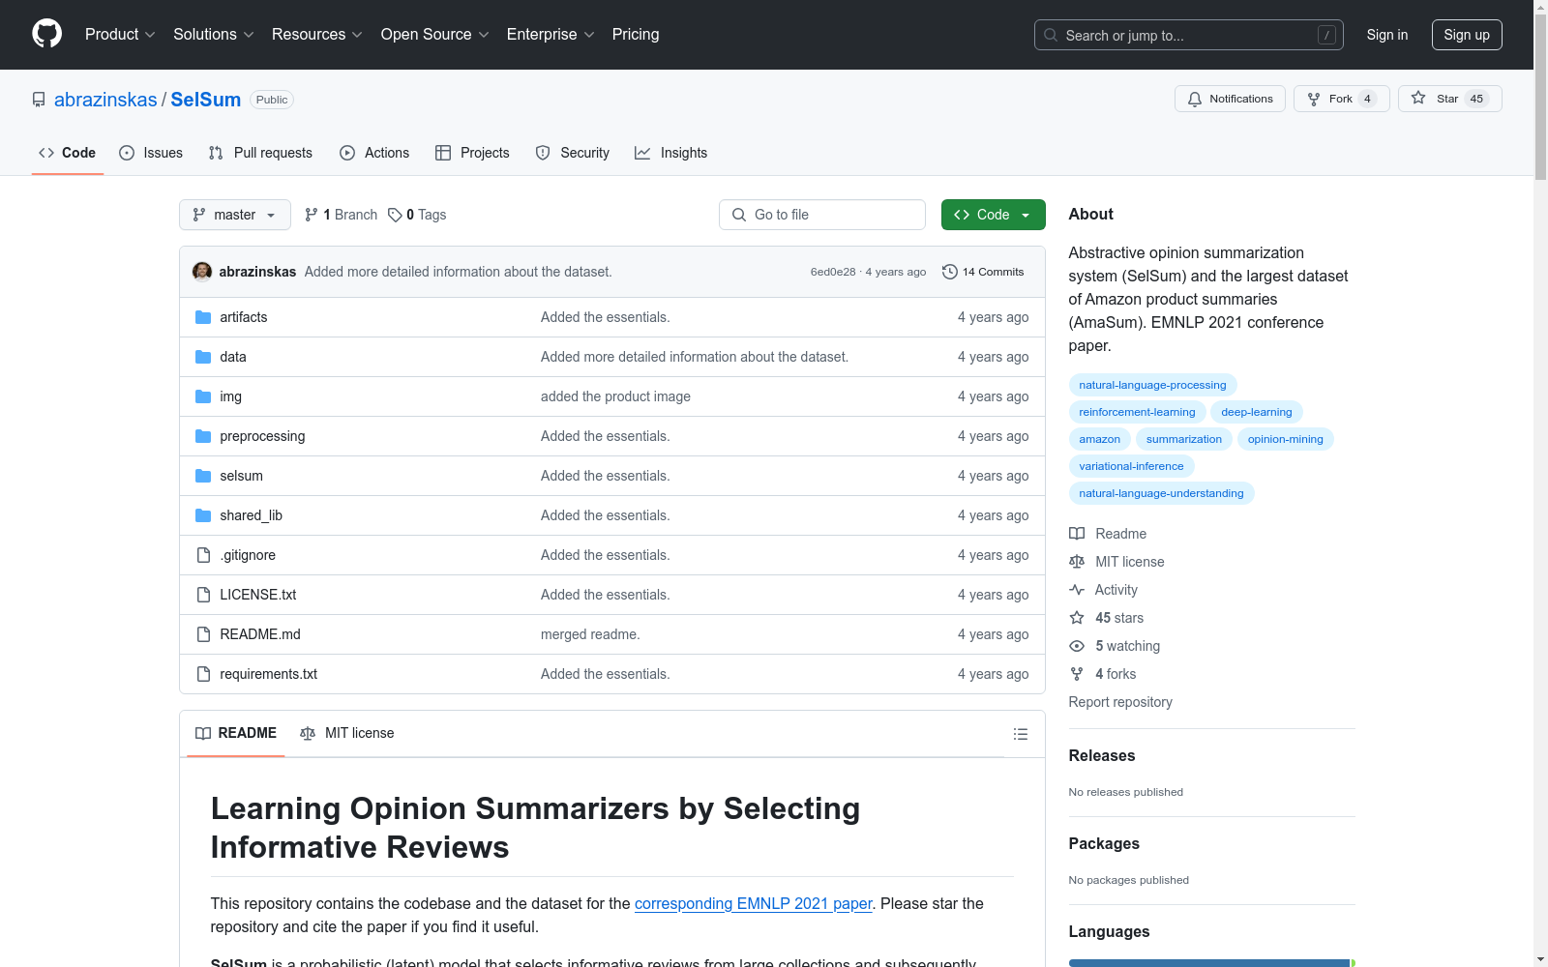This screenshot has width=1548, height=967.
Task: Click the reinforcement-learning topic tag
Action: pyautogui.click(x=1137, y=412)
